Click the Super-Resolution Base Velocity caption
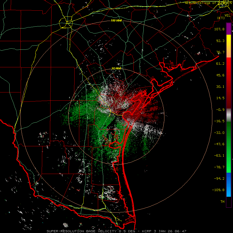 point(116,231)
